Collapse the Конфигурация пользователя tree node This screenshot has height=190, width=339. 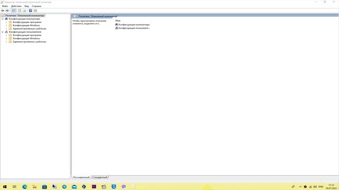[x=3, y=32]
